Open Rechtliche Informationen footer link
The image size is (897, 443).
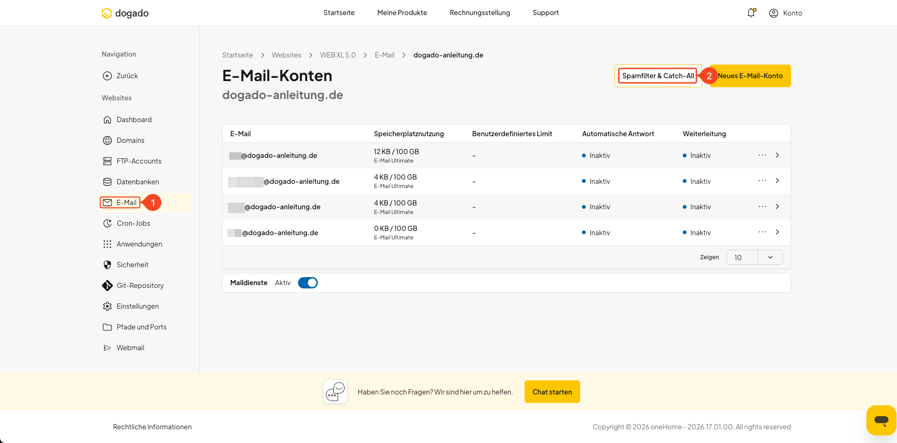pos(152,427)
